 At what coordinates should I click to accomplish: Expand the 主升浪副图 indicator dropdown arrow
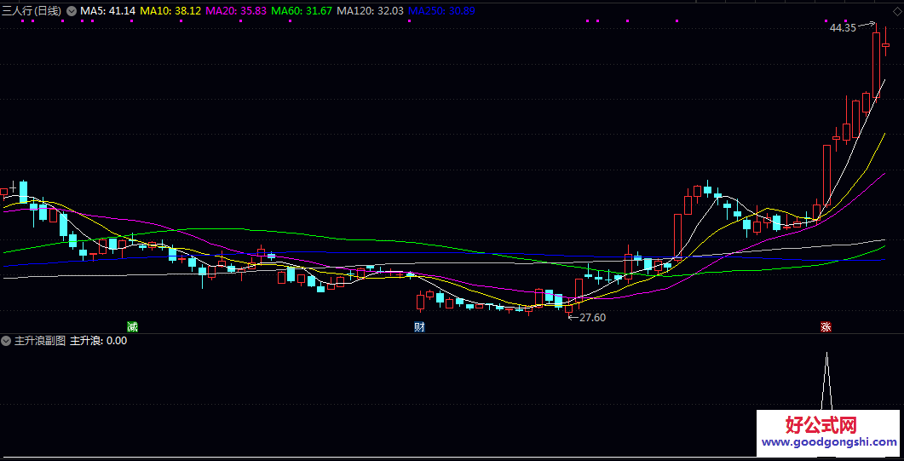coord(7,341)
